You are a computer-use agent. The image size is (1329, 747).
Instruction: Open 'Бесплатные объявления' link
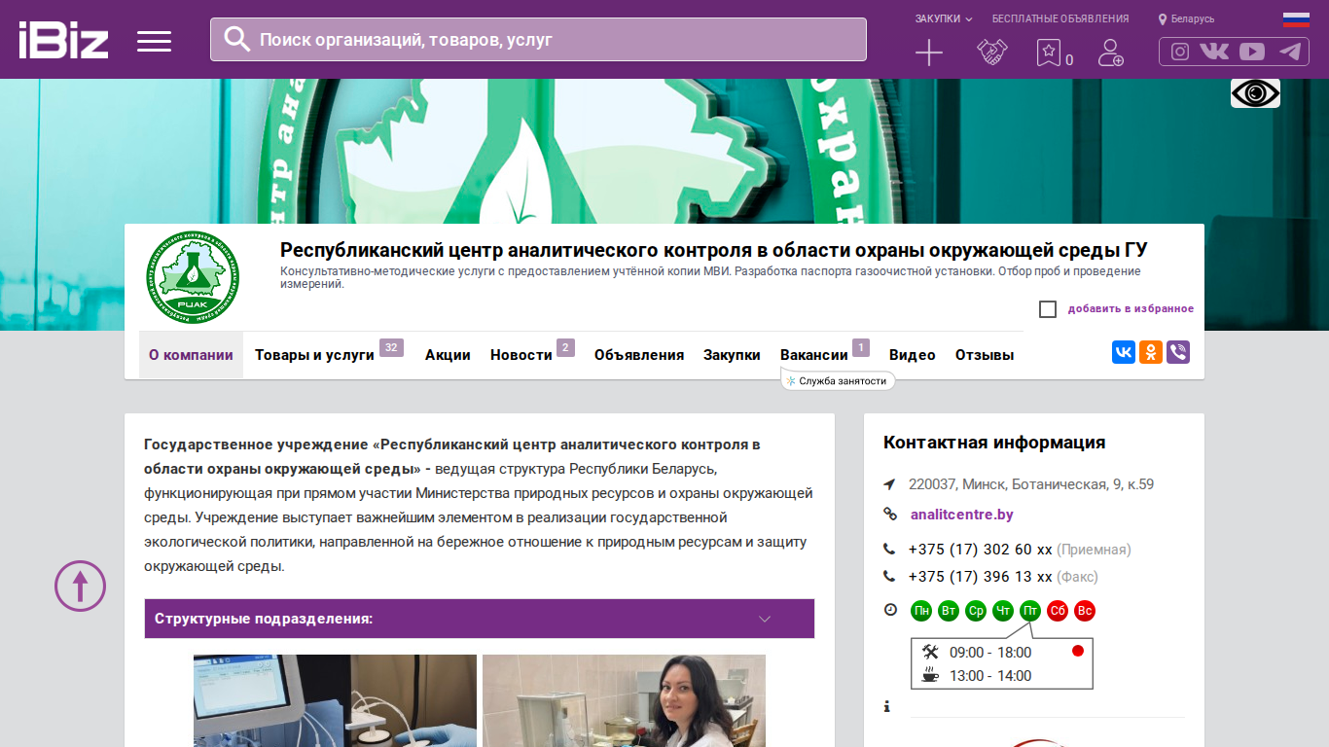tap(1060, 18)
